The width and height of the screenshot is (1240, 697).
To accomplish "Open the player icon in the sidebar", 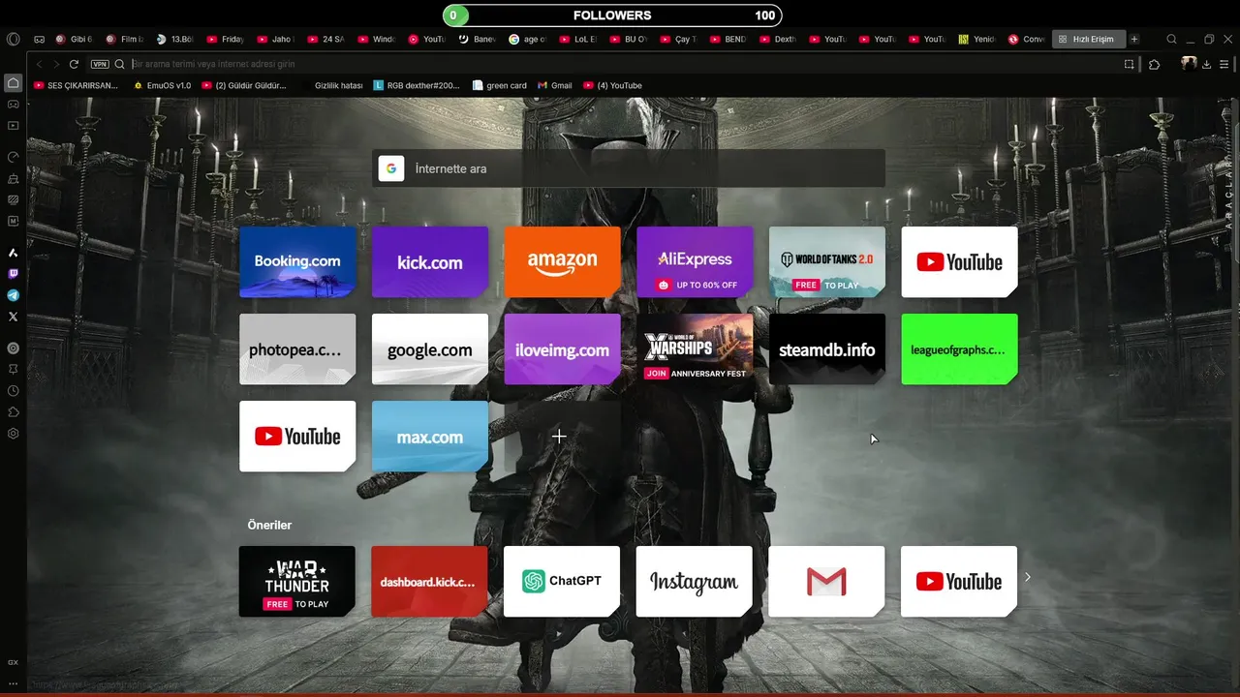I will (x=13, y=125).
